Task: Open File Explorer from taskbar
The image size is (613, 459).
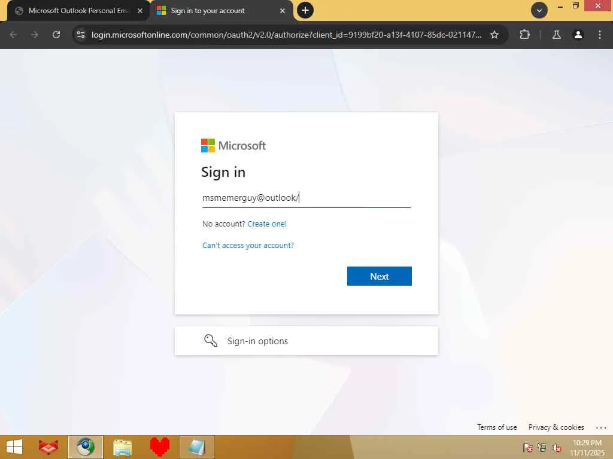Action: point(122,447)
